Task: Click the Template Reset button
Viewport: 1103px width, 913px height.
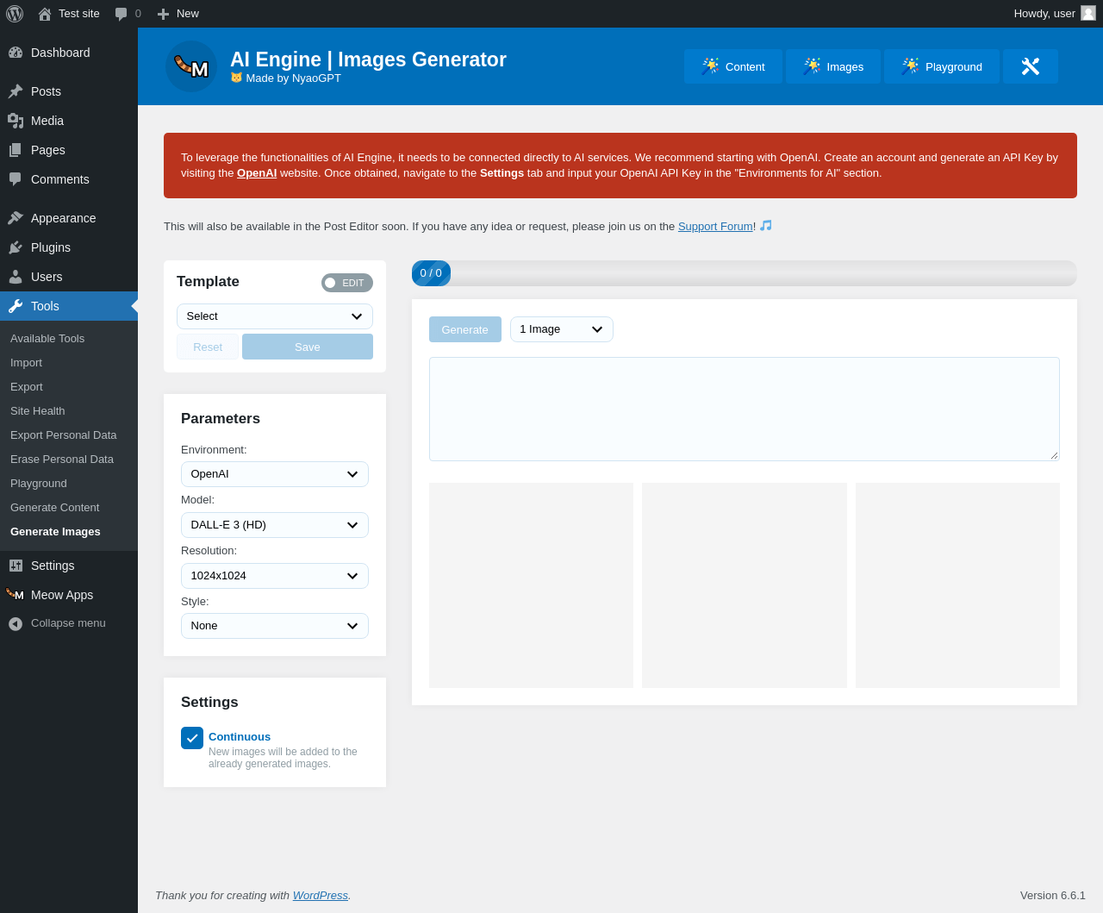Action: click(208, 347)
